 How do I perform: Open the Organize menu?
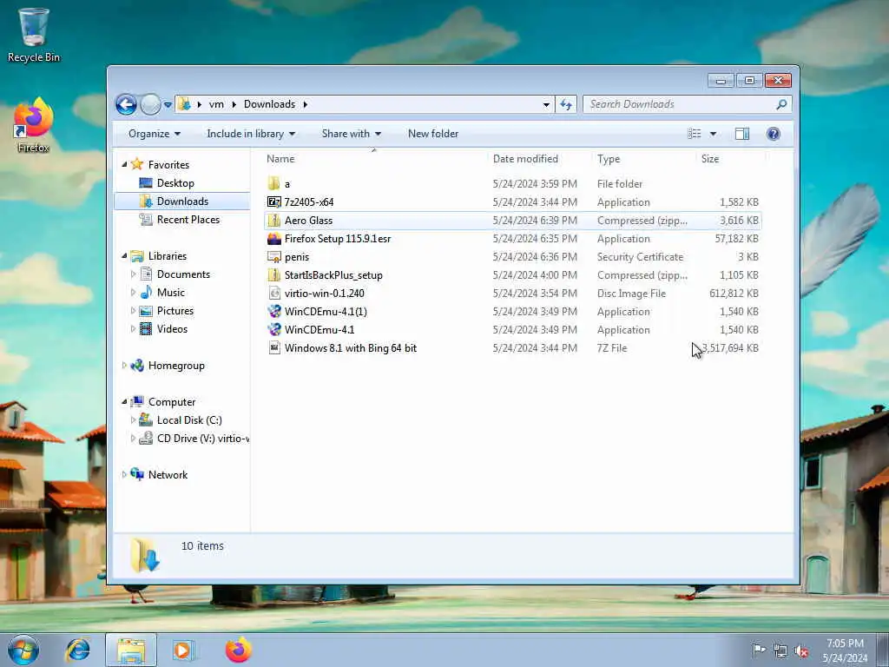tap(155, 134)
